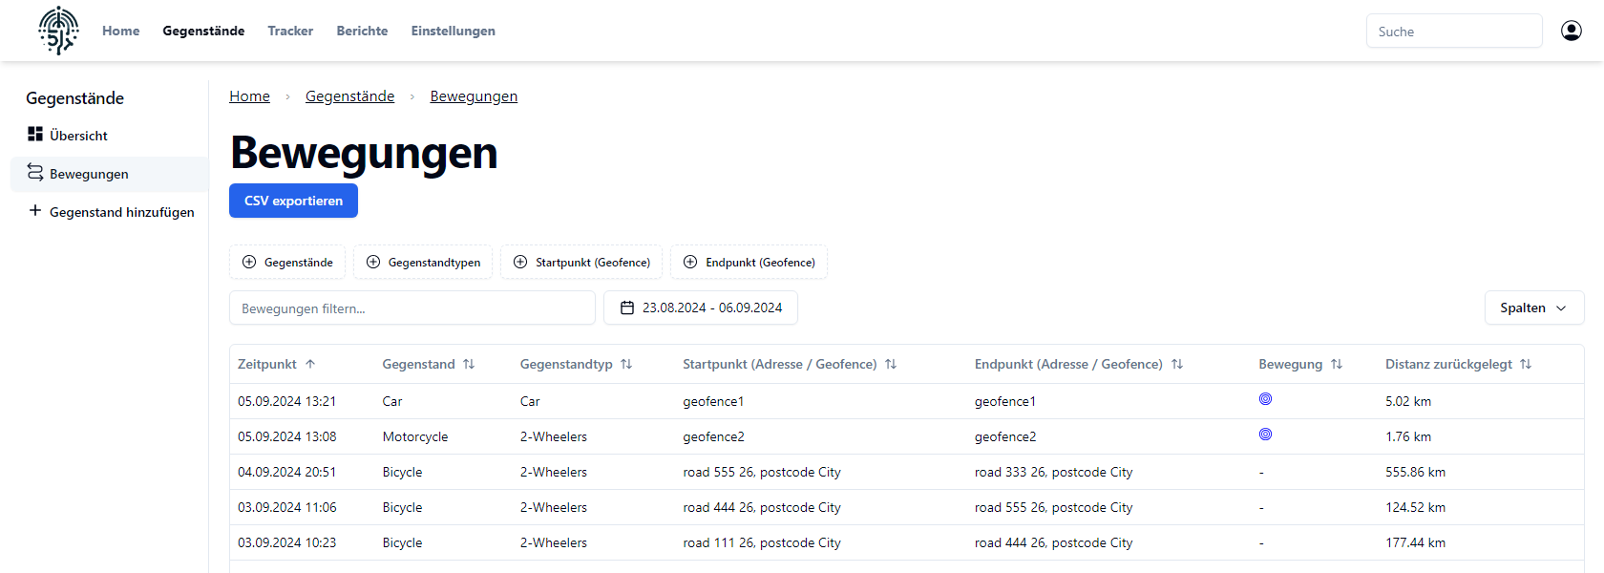Add Gegenstandtypen filter
This screenshot has width=1604, height=573.
(x=423, y=263)
